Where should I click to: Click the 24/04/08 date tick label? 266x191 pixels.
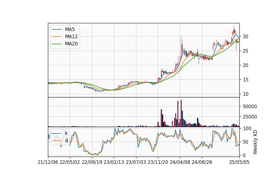180,162
